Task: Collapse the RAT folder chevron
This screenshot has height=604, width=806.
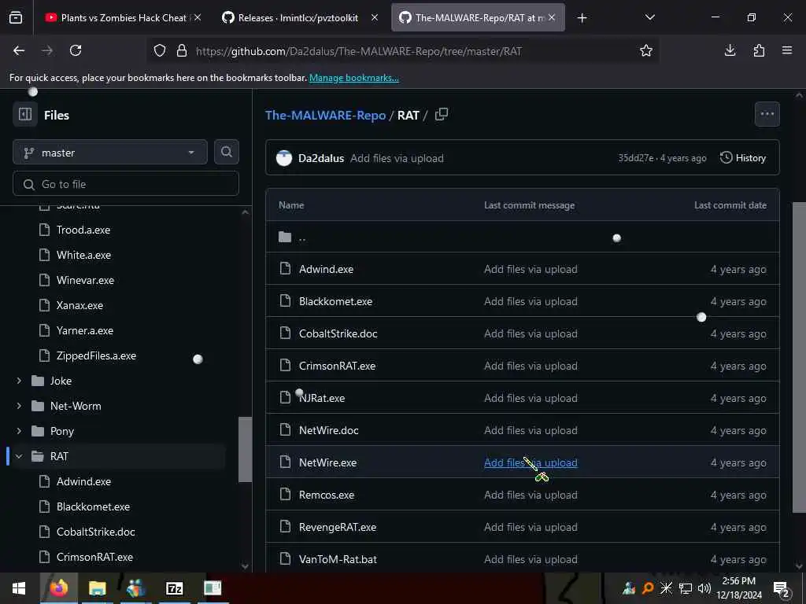Action: point(19,456)
